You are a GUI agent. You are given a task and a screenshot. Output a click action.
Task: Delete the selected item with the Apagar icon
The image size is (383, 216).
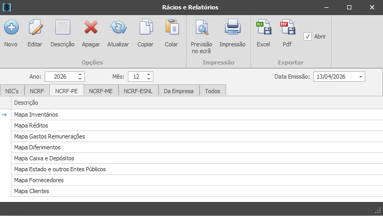pos(91,28)
